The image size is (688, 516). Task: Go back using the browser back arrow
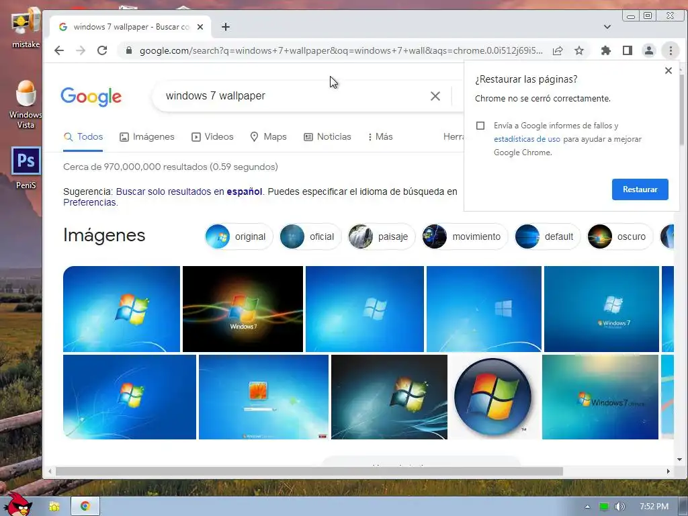pos(59,50)
